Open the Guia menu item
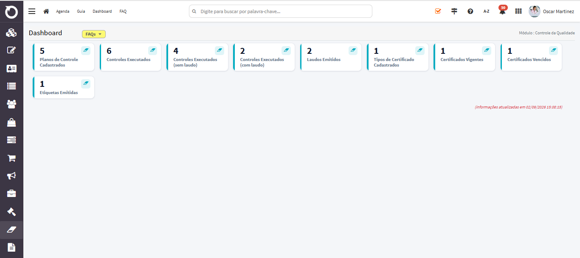580x258 pixels. click(x=81, y=11)
